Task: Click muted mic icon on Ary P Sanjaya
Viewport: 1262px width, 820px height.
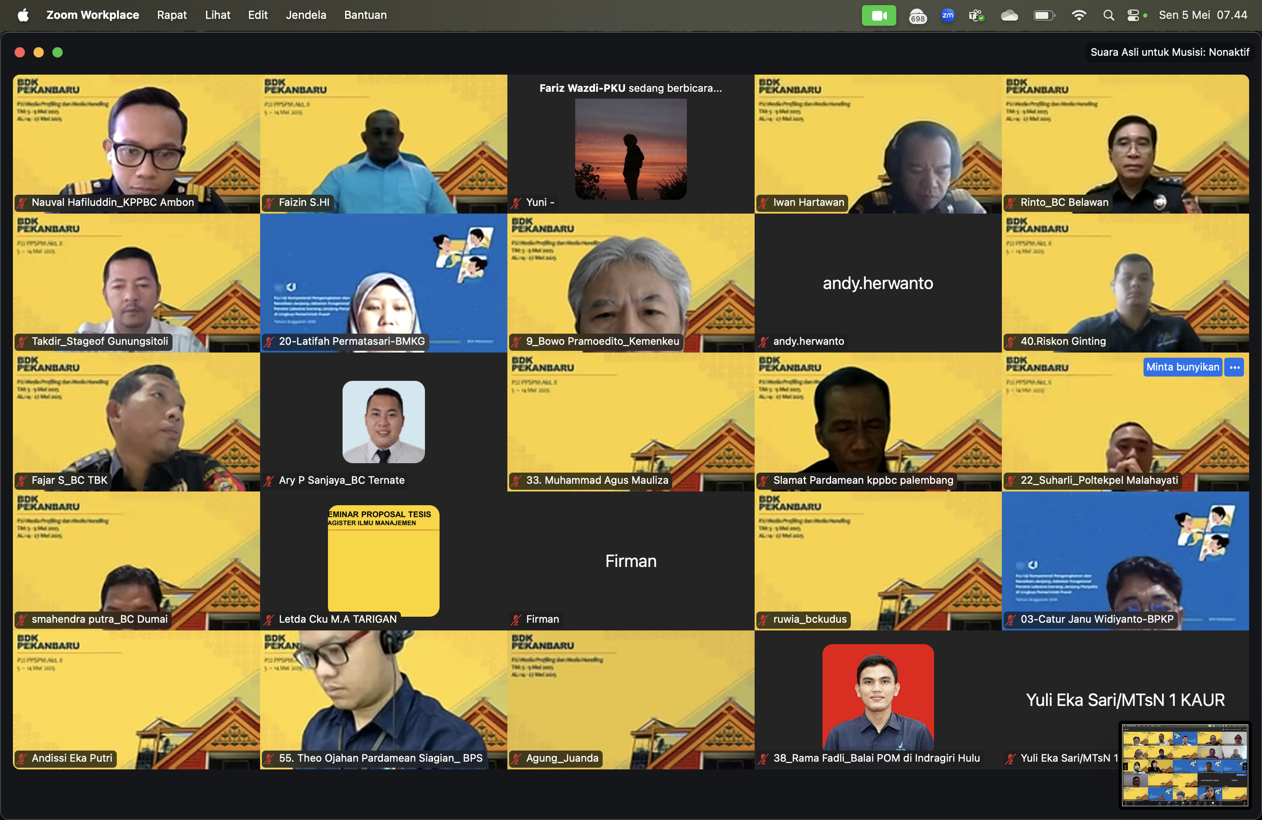Action: click(269, 480)
